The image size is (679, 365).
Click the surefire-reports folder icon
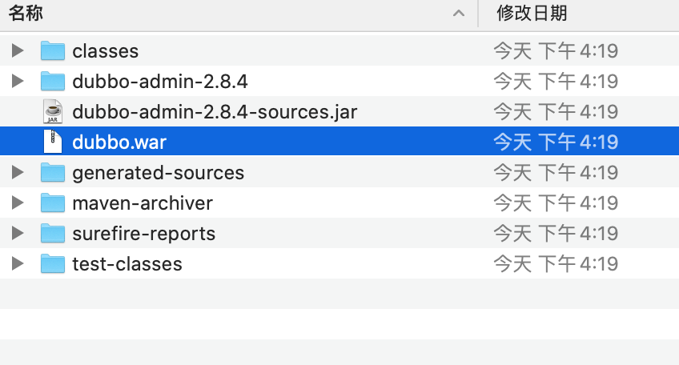tap(53, 233)
